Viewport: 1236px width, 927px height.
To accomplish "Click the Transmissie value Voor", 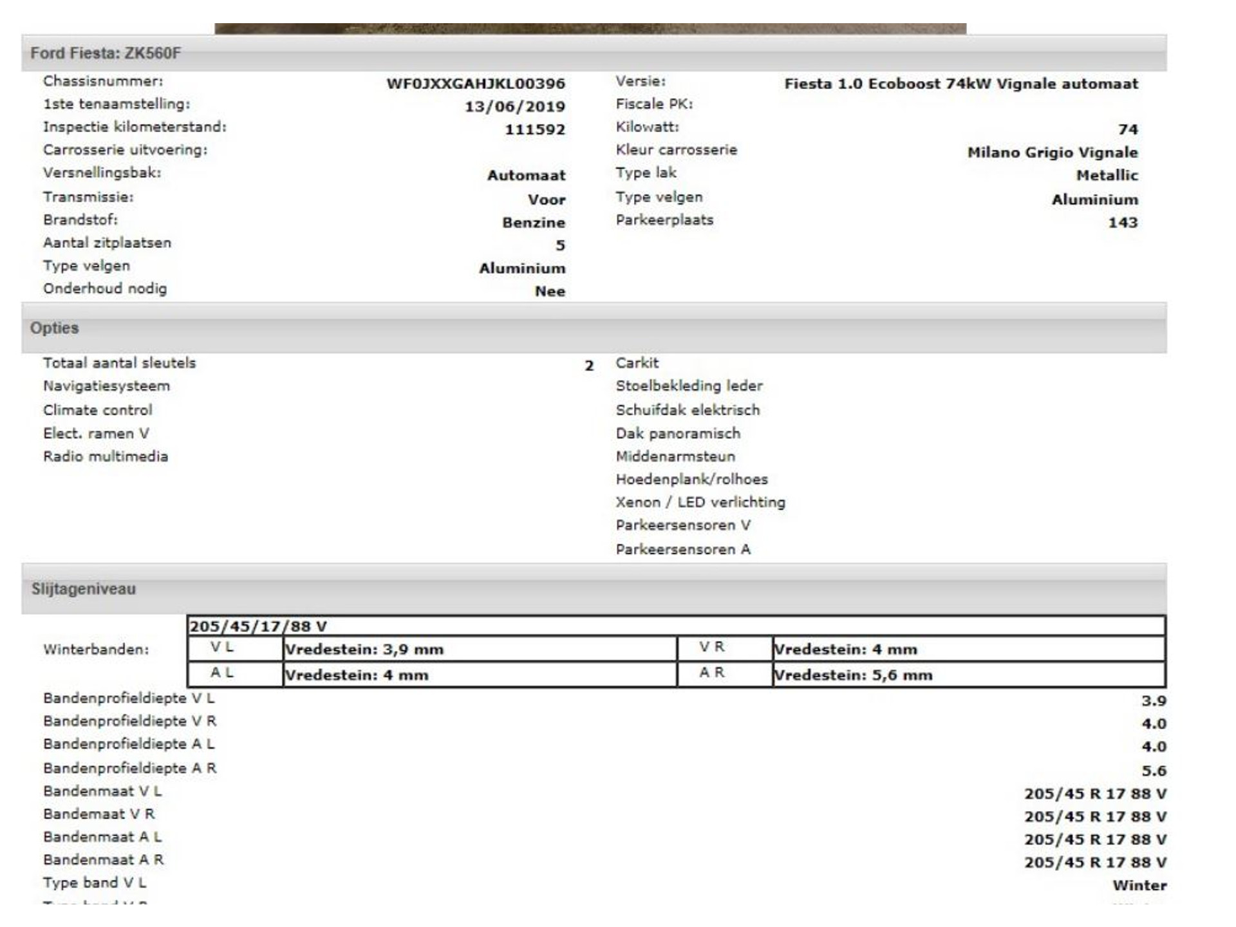I will [547, 200].
